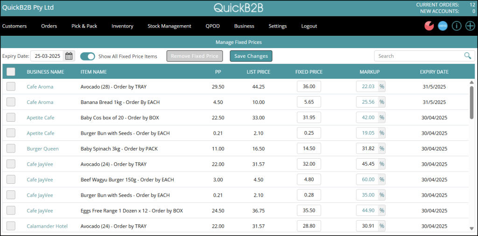Check Cafe JayVee Avocado (24) row checkbox
478x236 pixels.
11,164
